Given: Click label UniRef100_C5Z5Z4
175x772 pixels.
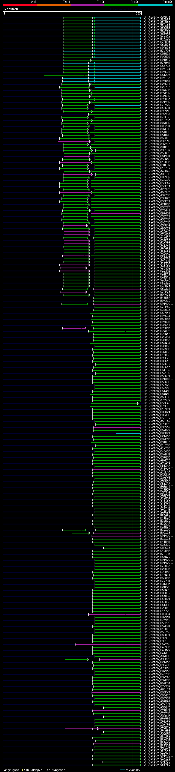Looking at the screenshot, I should click(157, 54).
